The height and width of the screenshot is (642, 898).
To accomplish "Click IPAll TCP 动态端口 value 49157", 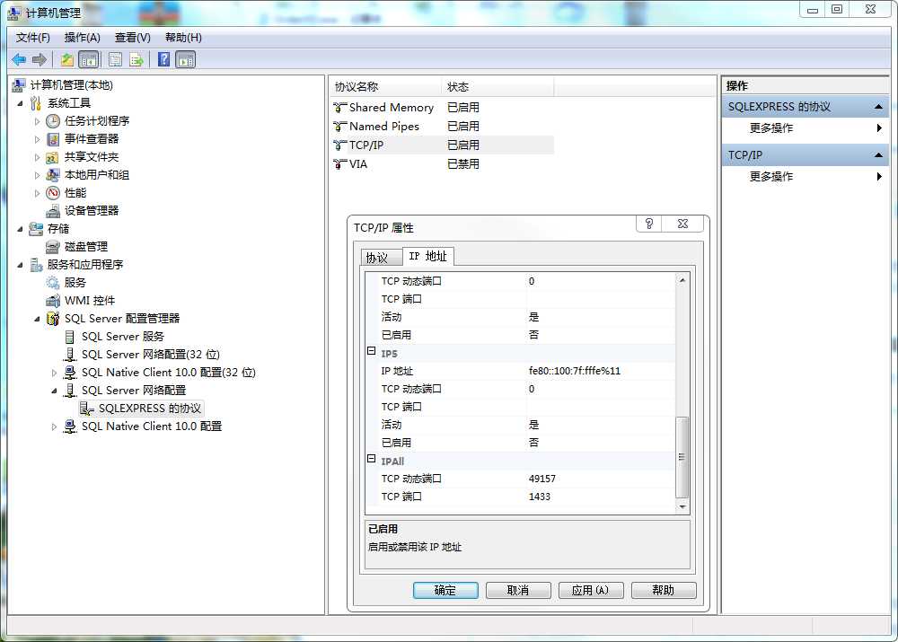I will coord(542,479).
